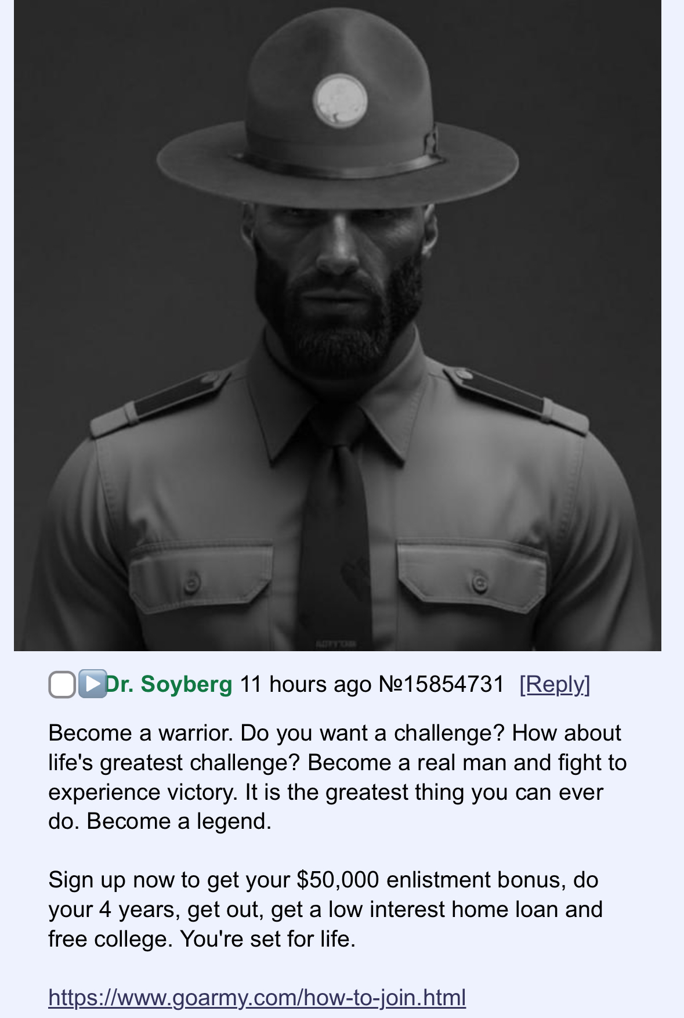Viewport: 684px width, 1018px height.
Task: Expand the drill sergeant post image
Action: point(338,325)
